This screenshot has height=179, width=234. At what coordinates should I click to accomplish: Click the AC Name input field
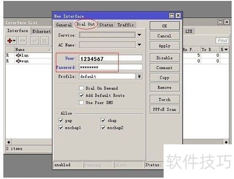107,45
